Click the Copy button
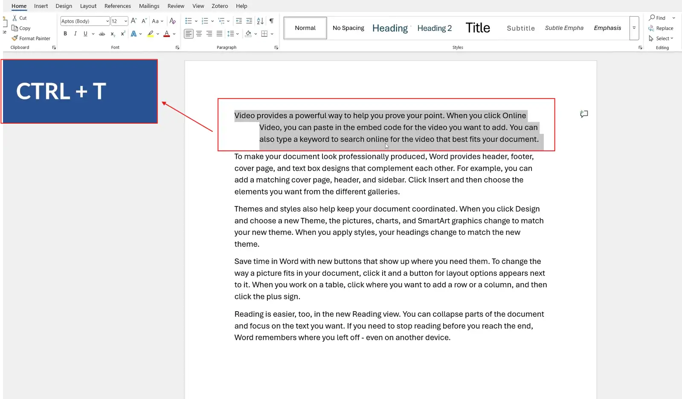682x399 pixels. [21, 28]
